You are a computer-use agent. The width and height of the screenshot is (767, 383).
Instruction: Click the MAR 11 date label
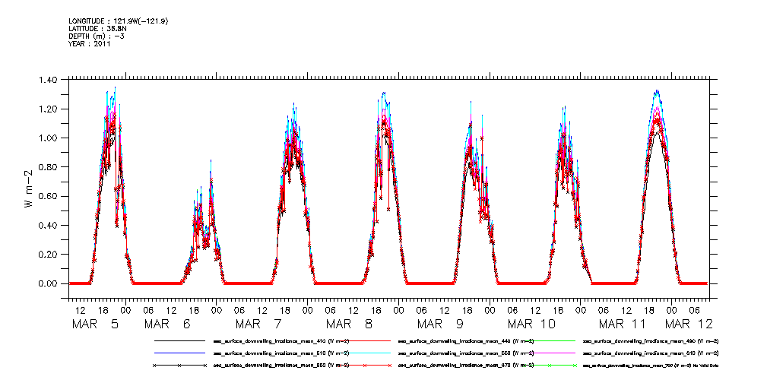623,324
